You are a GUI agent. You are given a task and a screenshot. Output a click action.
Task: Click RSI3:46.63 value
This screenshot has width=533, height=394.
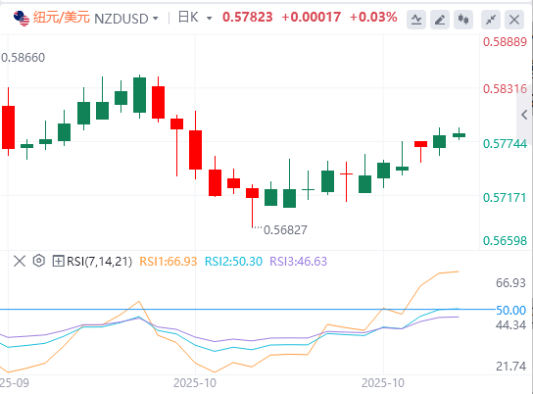(298, 261)
